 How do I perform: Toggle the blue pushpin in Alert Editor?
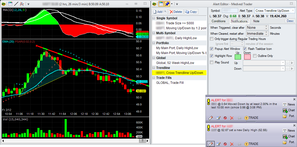(x=167, y=4)
